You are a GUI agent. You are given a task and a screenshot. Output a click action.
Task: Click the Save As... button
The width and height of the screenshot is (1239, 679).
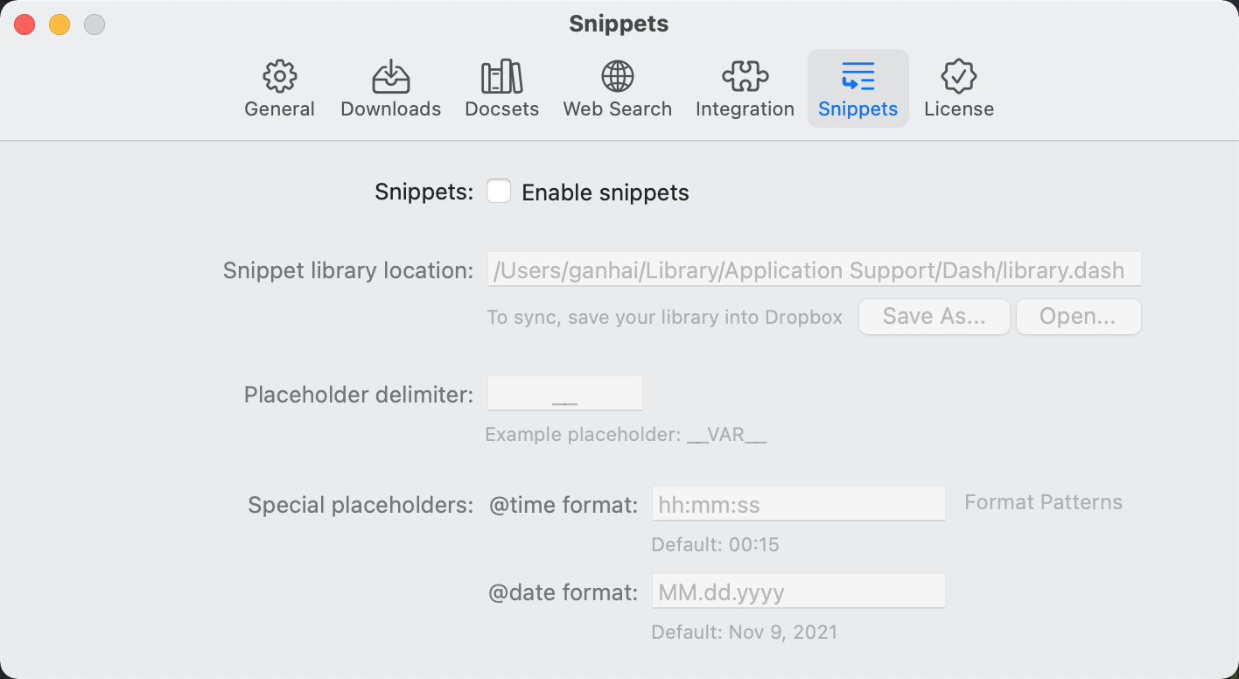(934, 316)
